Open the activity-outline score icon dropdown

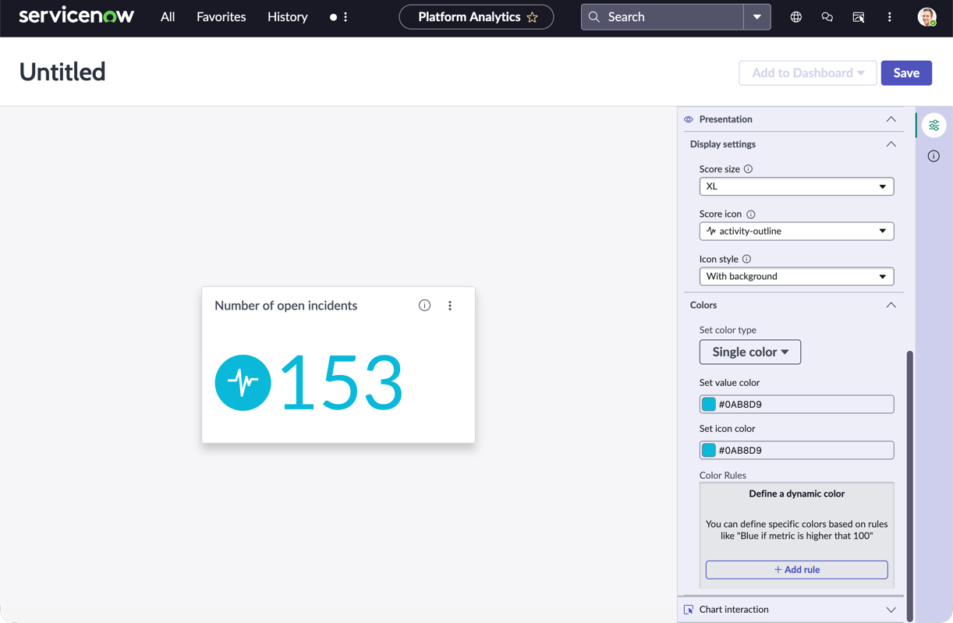[796, 231]
